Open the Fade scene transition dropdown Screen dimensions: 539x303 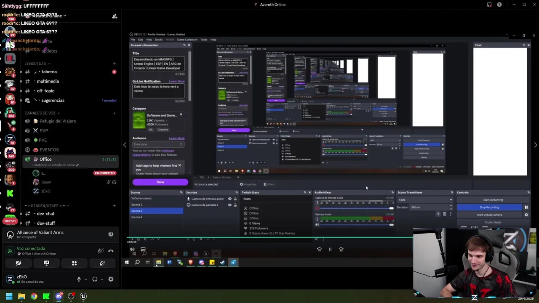pyautogui.click(x=425, y=200)
